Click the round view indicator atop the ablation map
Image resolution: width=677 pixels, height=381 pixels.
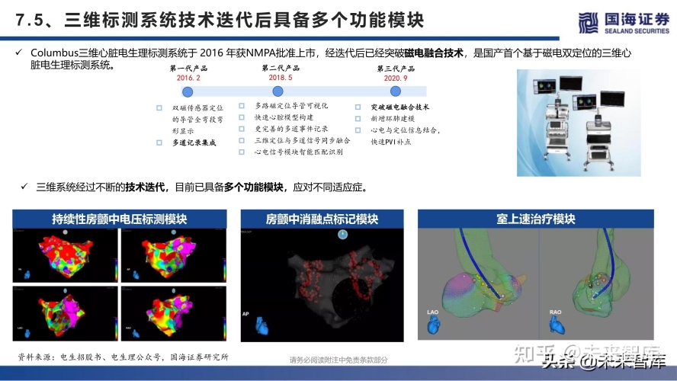343,234
